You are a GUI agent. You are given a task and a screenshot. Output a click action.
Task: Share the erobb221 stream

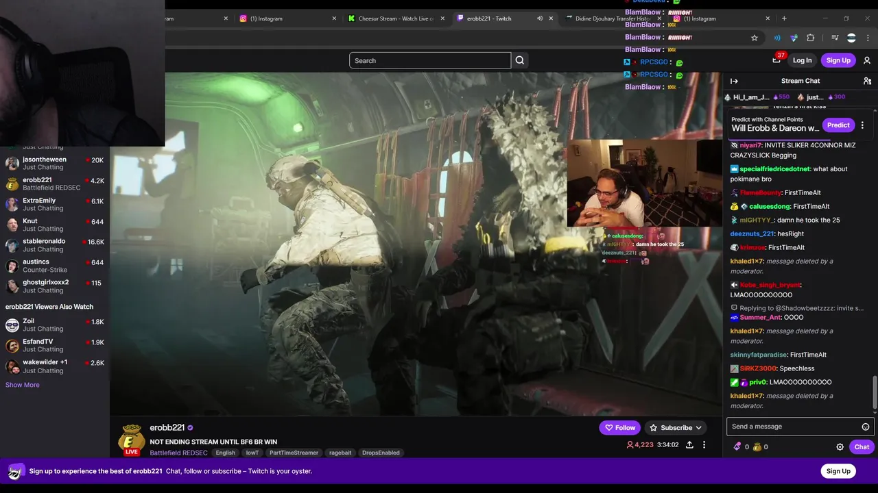pyautogui.click(x=689, y=445)
